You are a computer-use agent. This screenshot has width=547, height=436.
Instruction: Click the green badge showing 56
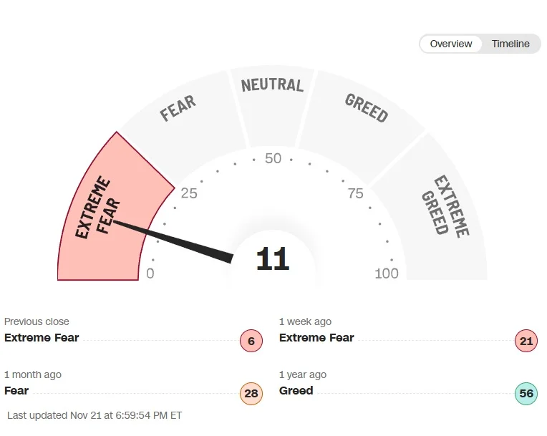(x=526, y=394)
